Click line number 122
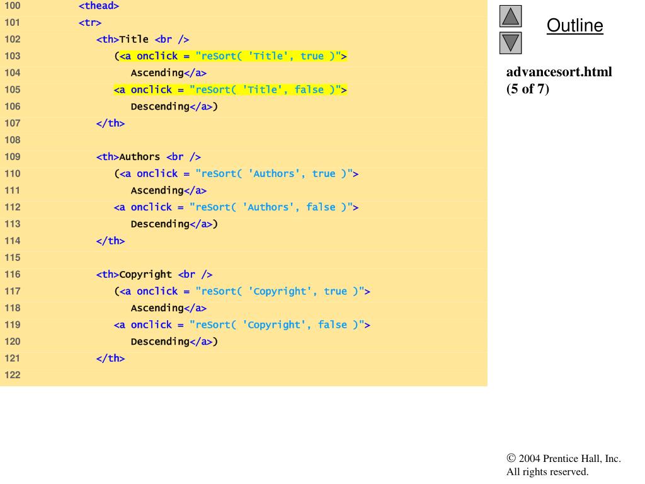Viewport: 645px width, 484px height. pyautogui.click(x=13, y=375)
